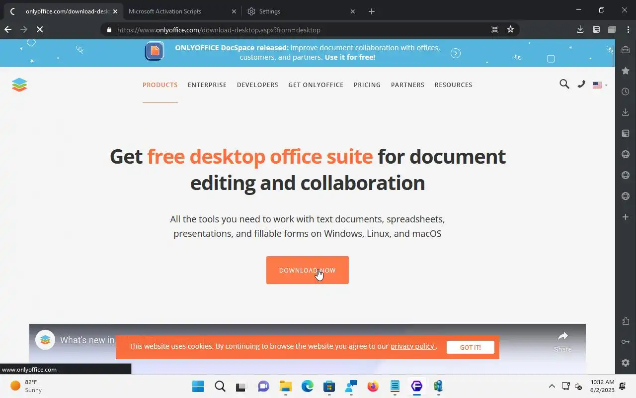The height and width of the screenshot is (398, 636).
Task: Switch to the Settings tab
Action: (301, 11)
